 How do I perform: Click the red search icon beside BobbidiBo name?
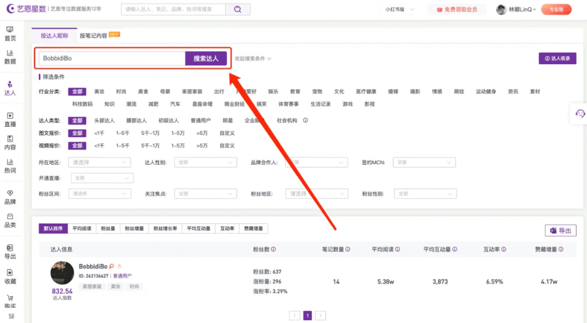click(x=111, y=266)
